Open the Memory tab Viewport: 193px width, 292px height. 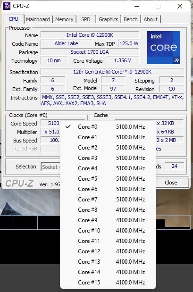pos(64,19)
